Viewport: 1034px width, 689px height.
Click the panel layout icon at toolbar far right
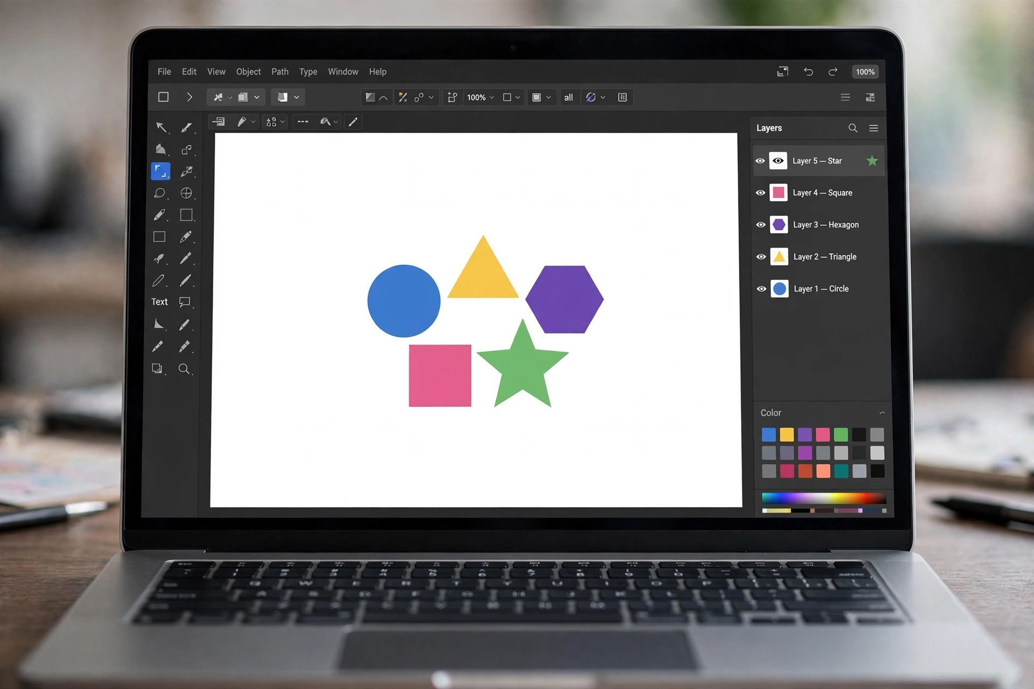tap(870, 97)
